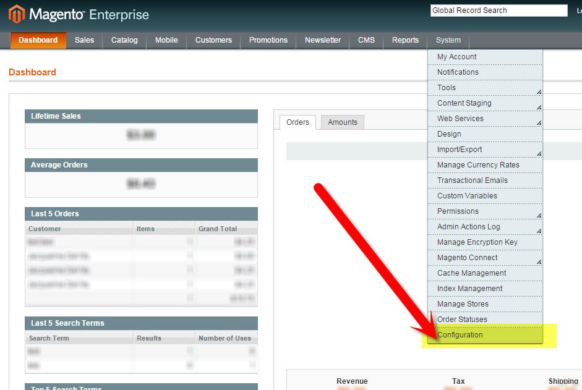This screenshot has height=390, width=582.
Task: Click the Customer column header
Action: [79, 229]
